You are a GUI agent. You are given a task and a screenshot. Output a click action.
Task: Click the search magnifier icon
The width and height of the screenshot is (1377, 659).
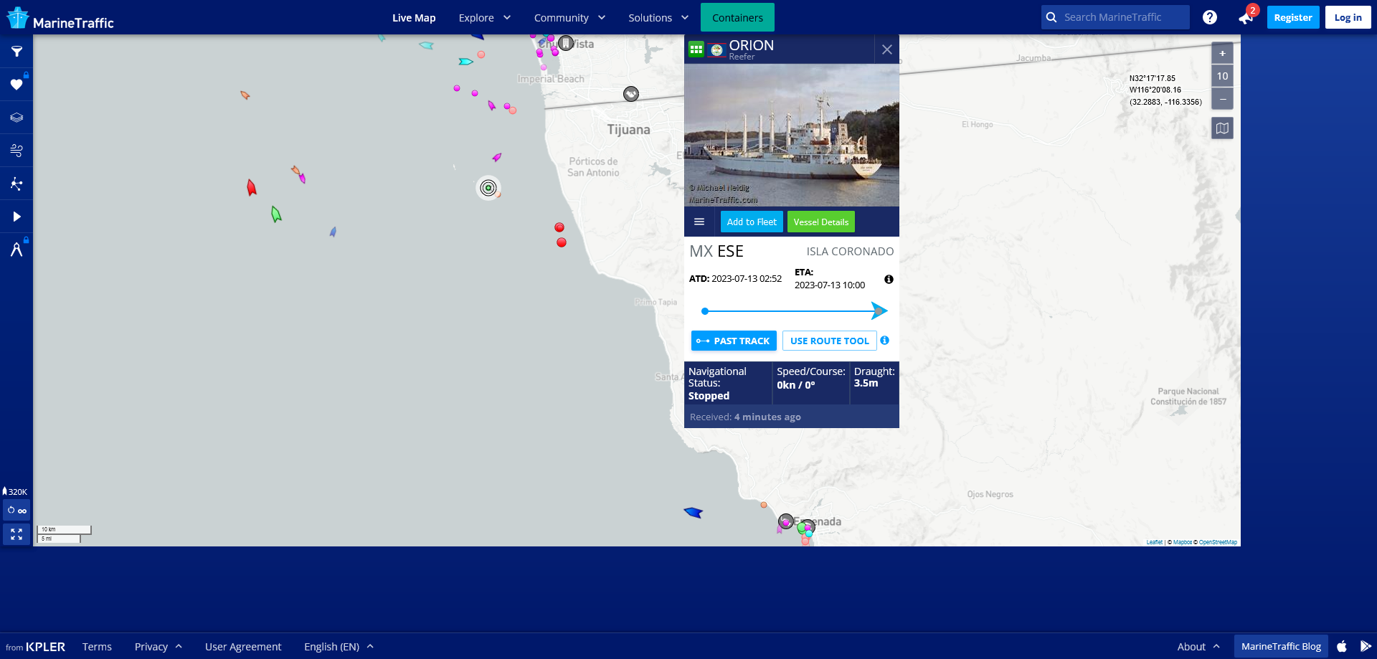coord(1051,17)
